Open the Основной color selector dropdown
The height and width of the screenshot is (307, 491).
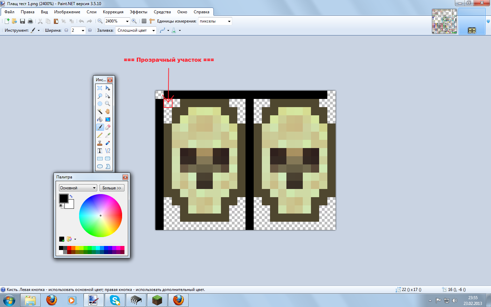click(x=94, y=188)
